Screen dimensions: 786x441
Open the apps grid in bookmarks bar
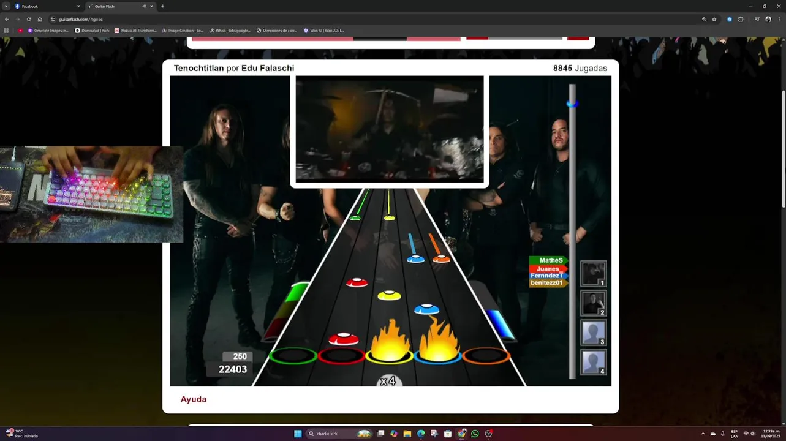pos(6,31)
